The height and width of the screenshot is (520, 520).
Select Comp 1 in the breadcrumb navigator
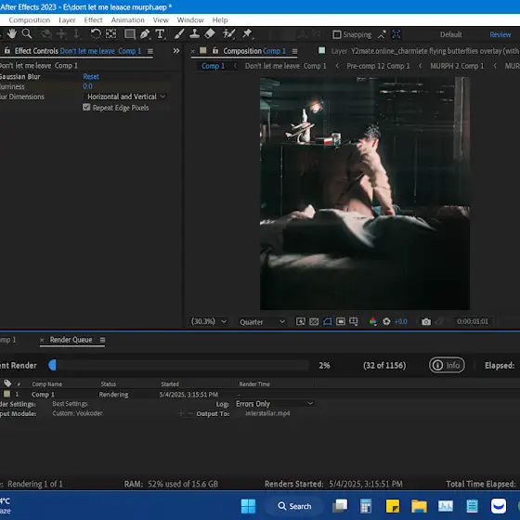[x=213, y=66]
